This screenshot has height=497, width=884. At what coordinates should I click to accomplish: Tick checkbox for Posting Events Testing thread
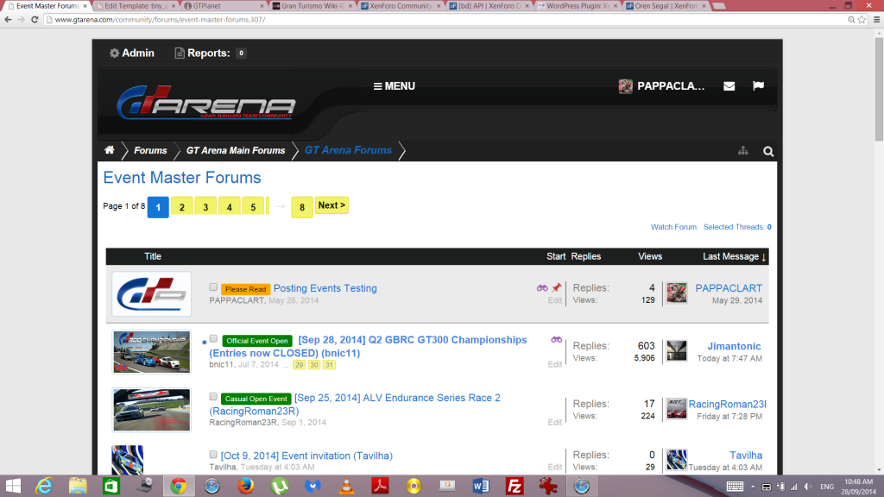(x=213, y=287)
